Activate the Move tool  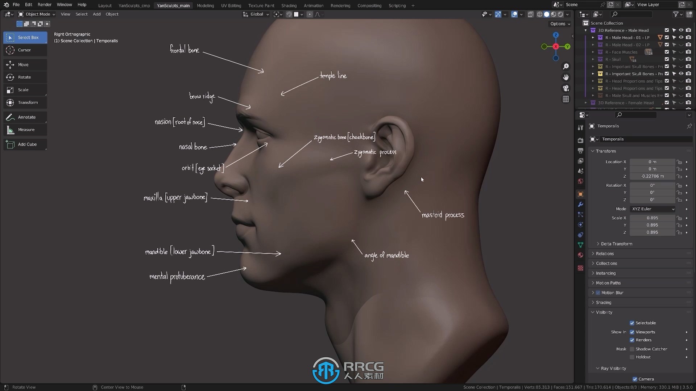click(x=25, y=64)
